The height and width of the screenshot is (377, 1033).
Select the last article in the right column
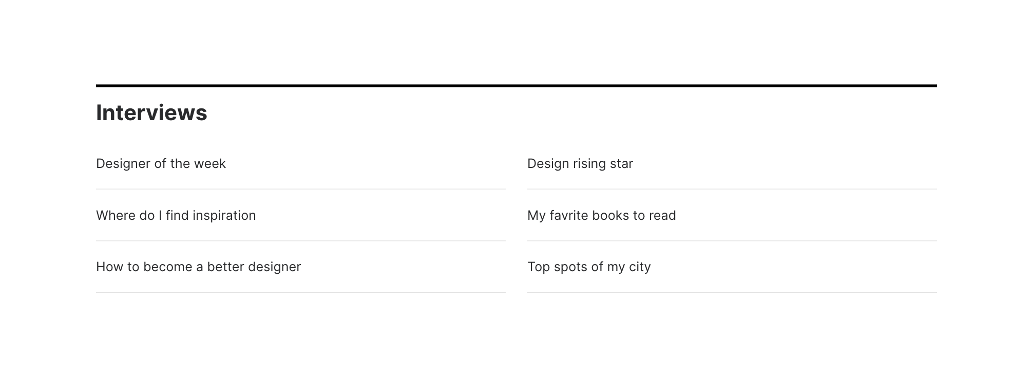tap(589, 267)
